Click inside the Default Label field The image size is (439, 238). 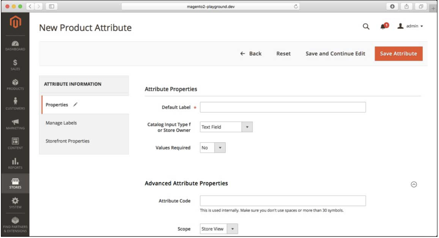pos(283,107)
